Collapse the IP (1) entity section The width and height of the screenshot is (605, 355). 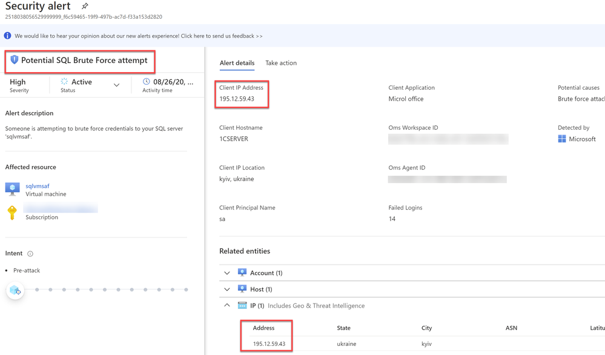227,306
